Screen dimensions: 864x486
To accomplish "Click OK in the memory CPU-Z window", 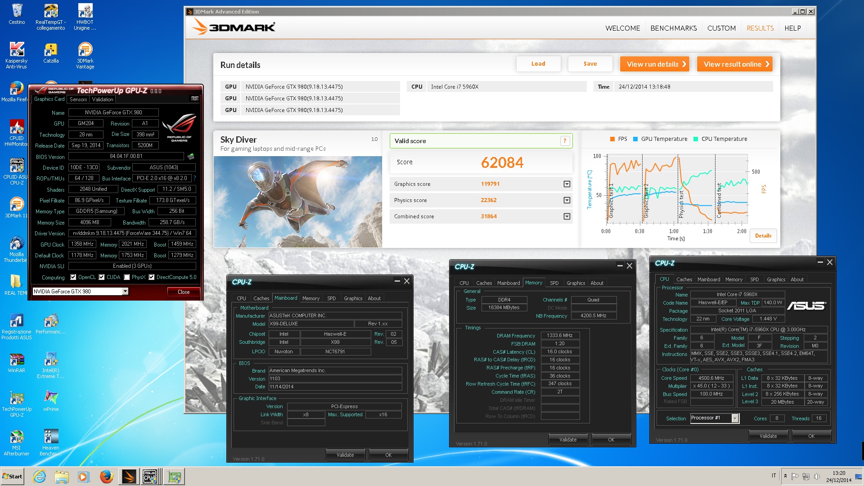I will pyautogui.click(x=611, y=440).
